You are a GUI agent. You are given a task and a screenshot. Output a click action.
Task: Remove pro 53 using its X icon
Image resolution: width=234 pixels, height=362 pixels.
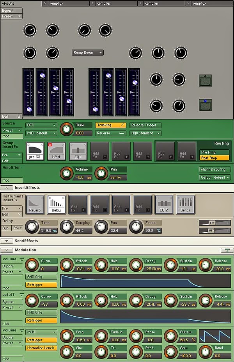click(x=42, y=145)
